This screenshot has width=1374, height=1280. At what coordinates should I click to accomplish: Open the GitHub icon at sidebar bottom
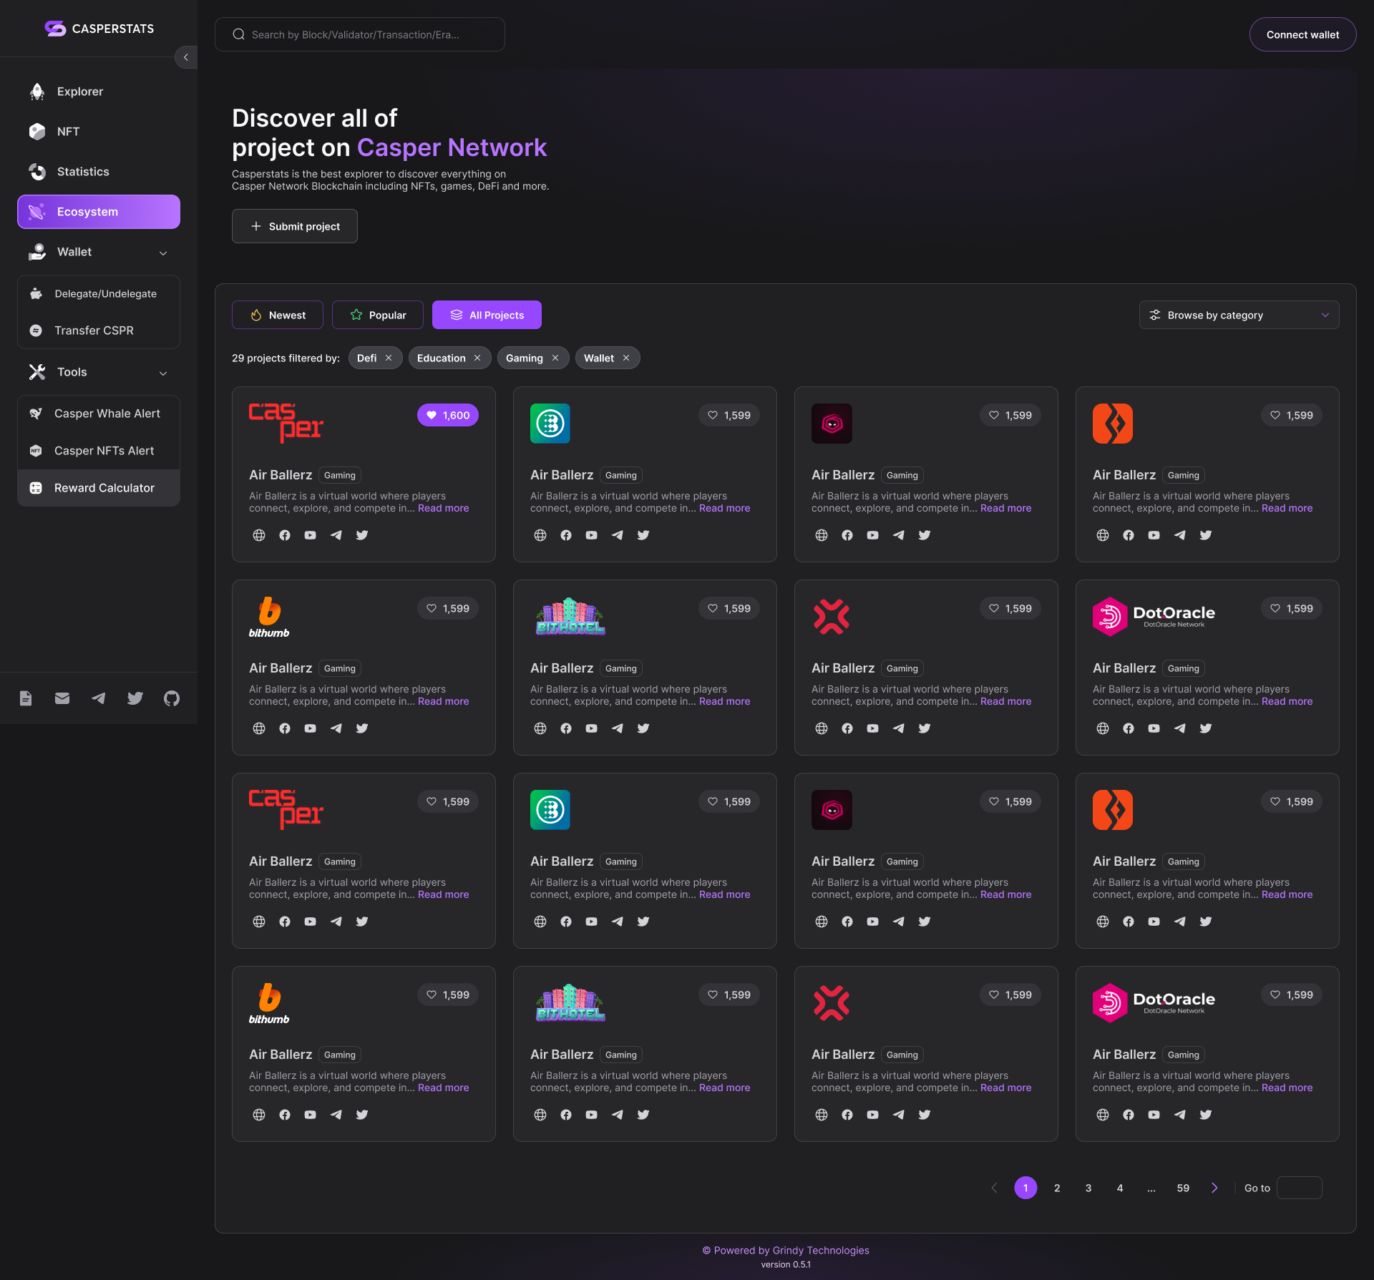[x=171, y=698]
